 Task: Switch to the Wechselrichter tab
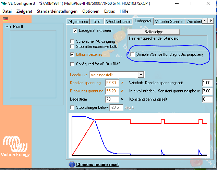point(118,22)
